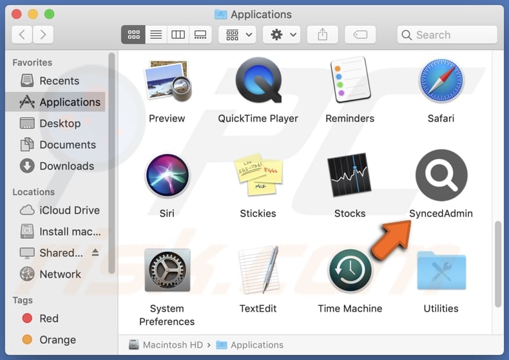This screenshot has width=509, height=360.
Task: Eject the Shared… volume
Action: pos(95,252)
